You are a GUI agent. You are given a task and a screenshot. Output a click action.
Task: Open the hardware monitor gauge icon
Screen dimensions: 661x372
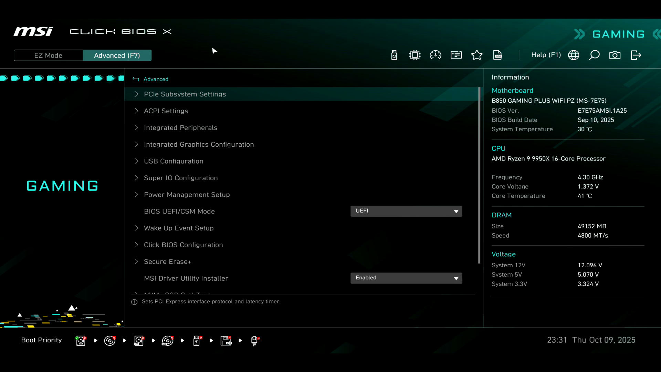point(436,55)
